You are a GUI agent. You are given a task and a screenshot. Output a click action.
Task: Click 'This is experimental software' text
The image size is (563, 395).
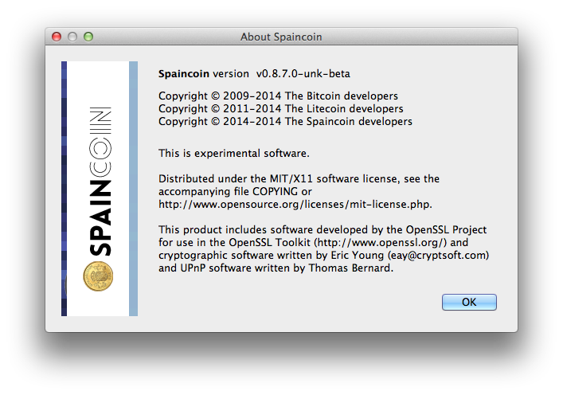[234, 154]
